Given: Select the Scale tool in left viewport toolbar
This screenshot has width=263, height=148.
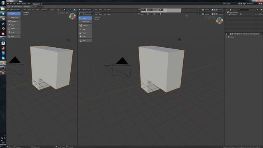Looking at the screenshot, I should [14, 32].
